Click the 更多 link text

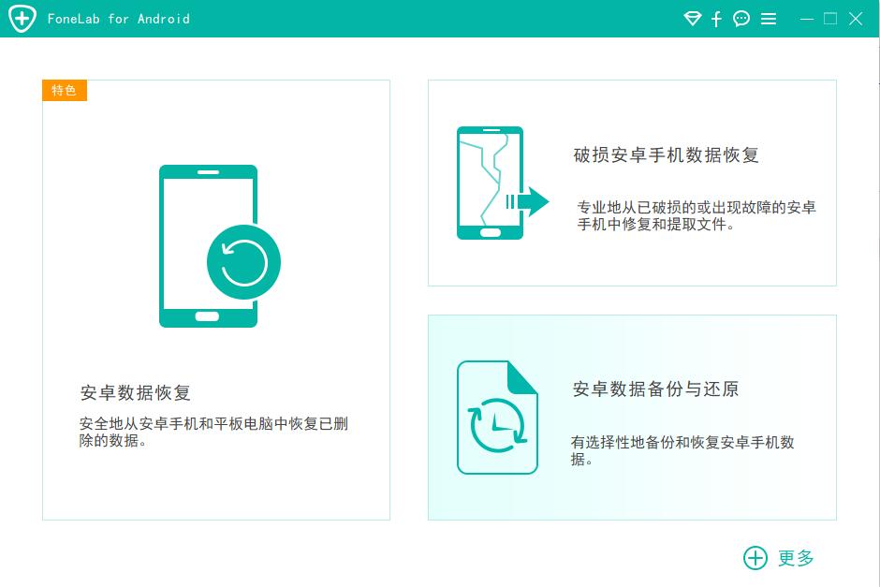point(796,558)
